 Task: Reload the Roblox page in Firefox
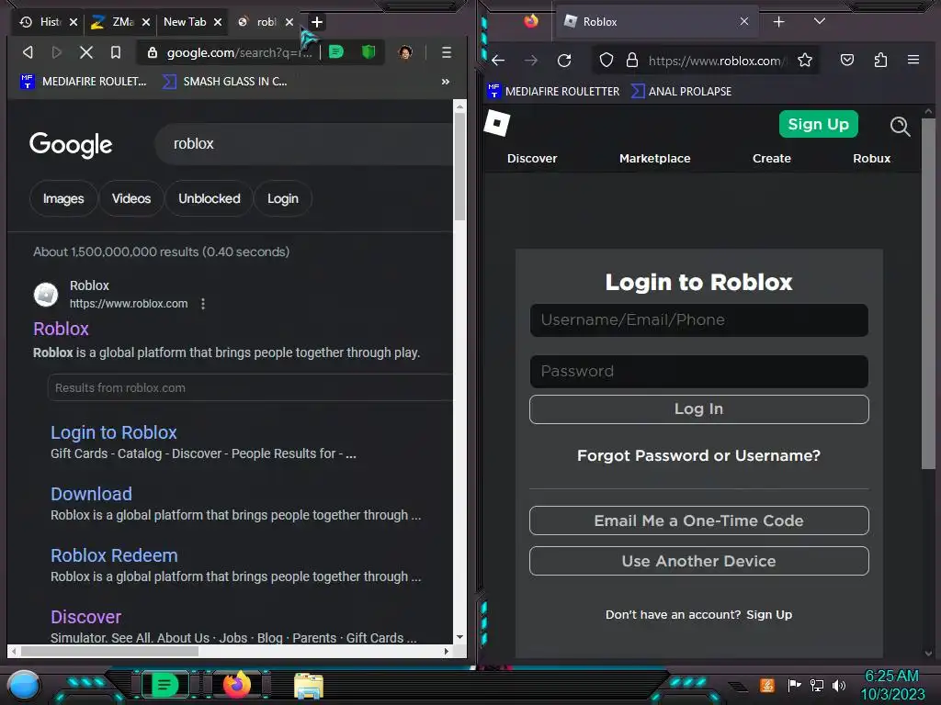tap(564, 61)
